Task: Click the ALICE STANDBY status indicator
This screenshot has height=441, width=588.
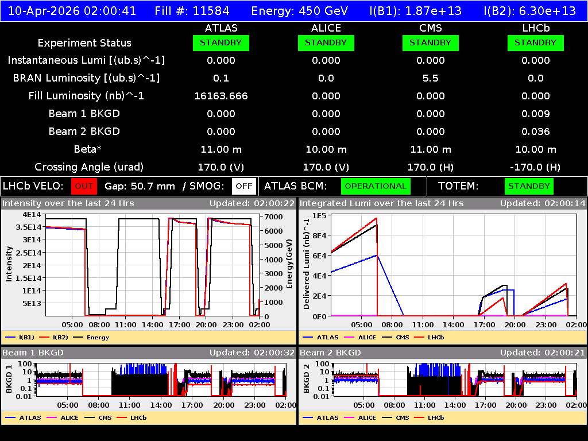Action: [326, 42]
